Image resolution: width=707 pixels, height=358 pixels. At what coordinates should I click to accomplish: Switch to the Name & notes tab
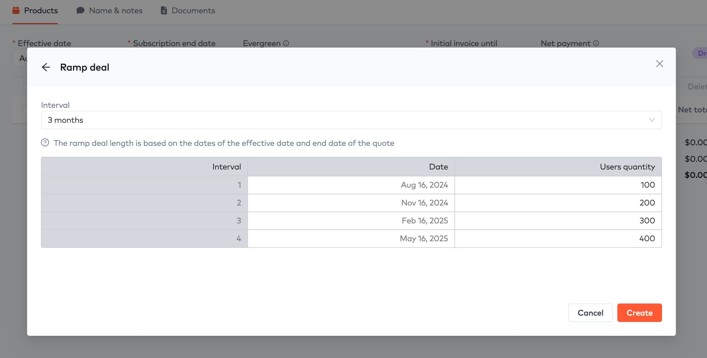pyautogui.click(x=115, y=11)
